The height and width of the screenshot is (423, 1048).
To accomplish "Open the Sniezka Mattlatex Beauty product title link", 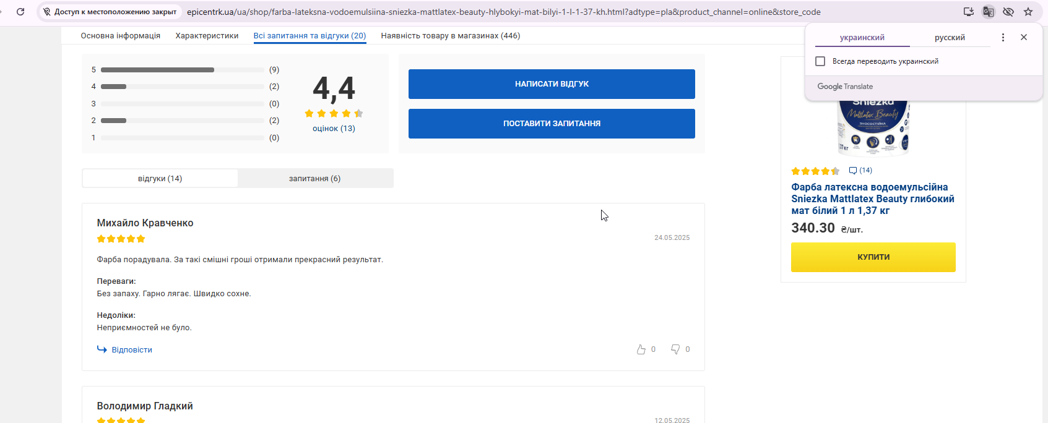I will point(873,199).
